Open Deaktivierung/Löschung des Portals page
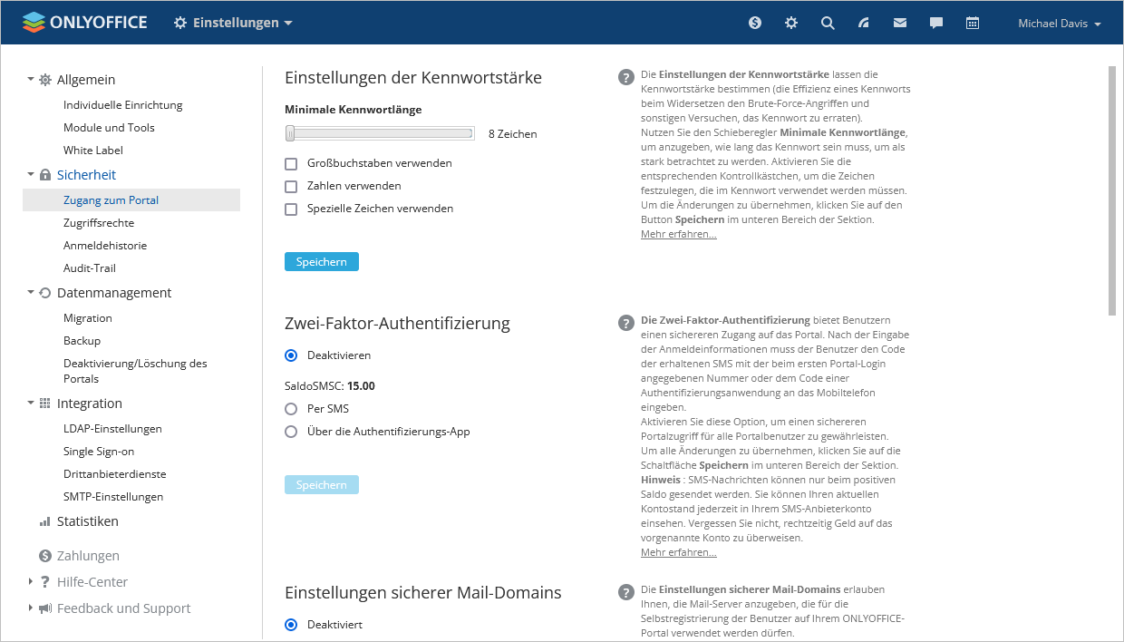The image size is (1124, 642). point(135,371)
